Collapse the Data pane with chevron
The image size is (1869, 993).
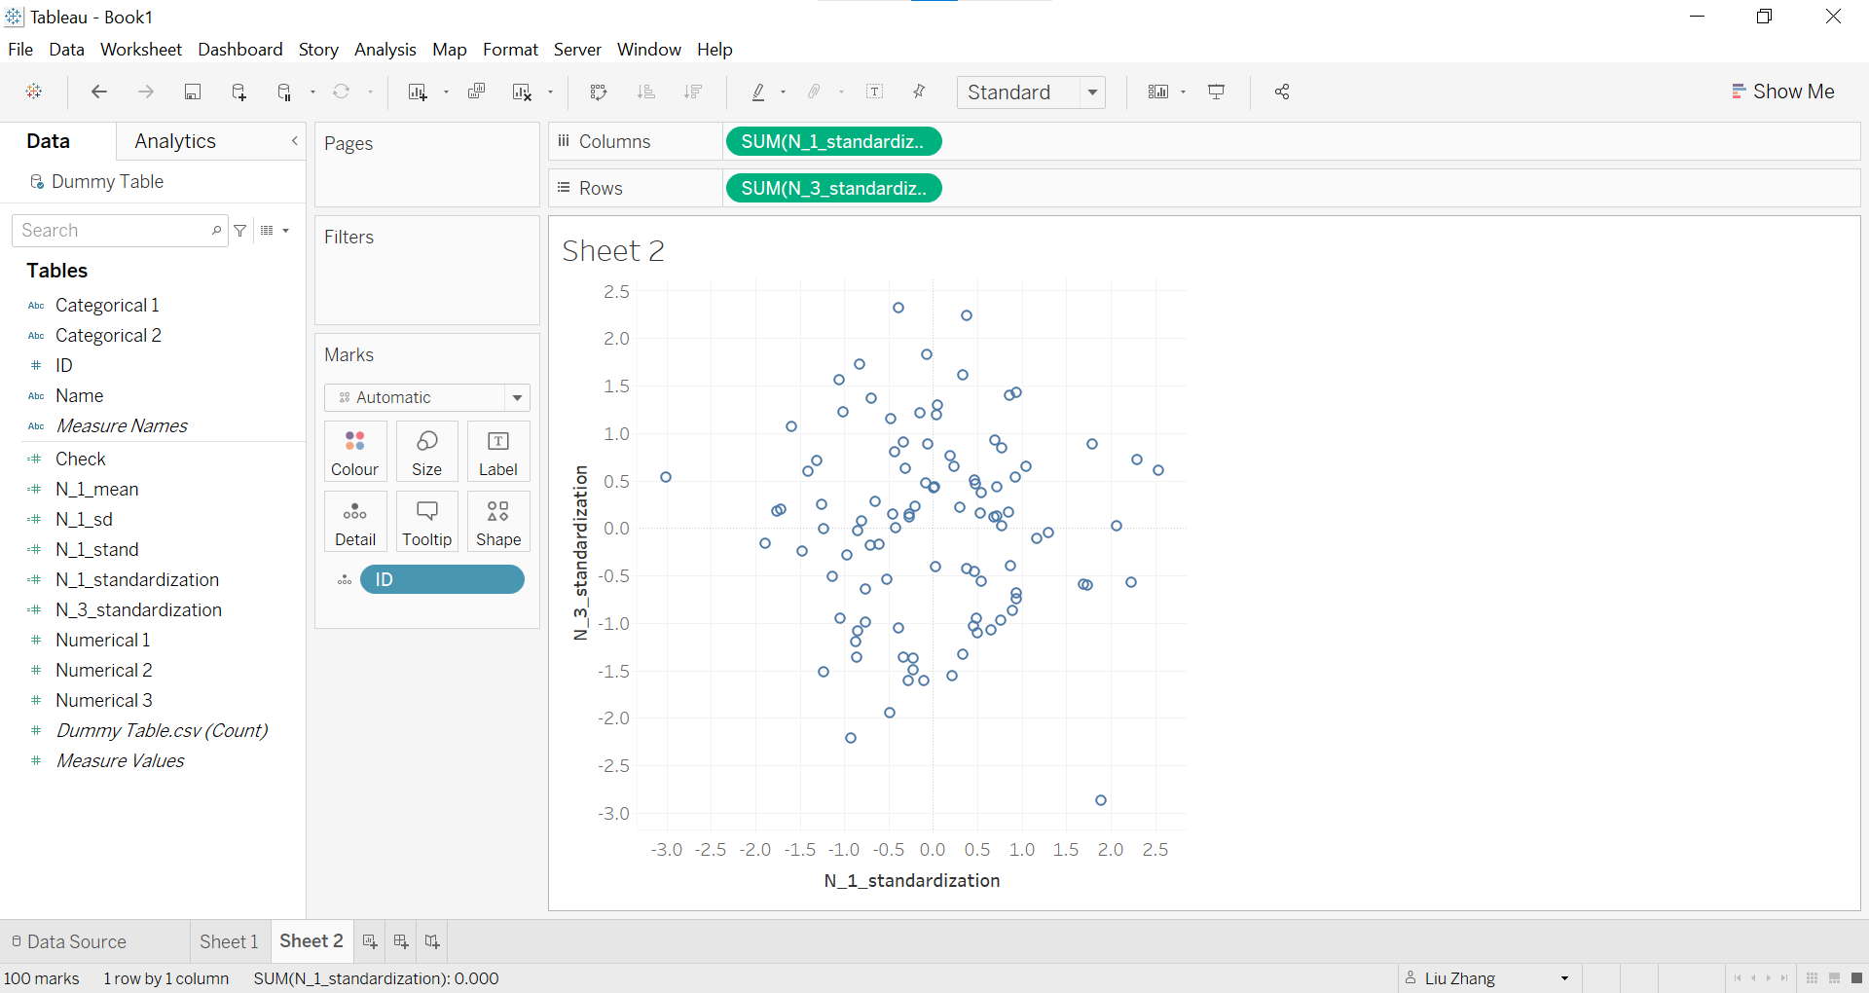pyautogui.click(x=295, y=141)
